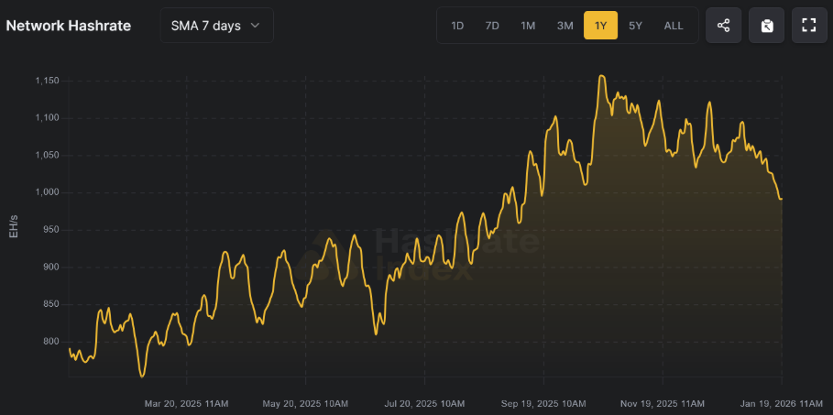833x415 pixels.
Task: Click the Sep 19, 2025 axis label
Action: click(x=544, y=402)
